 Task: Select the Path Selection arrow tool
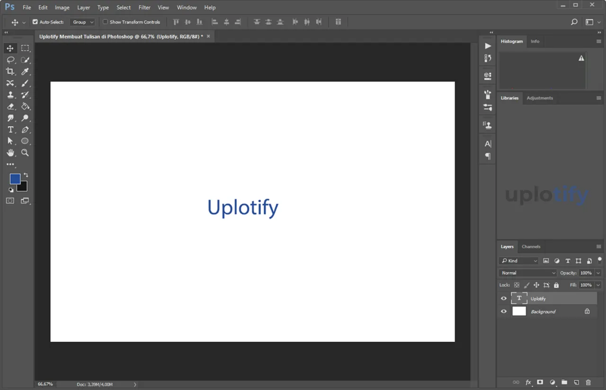pyautogui.click(x=10, y=141)
